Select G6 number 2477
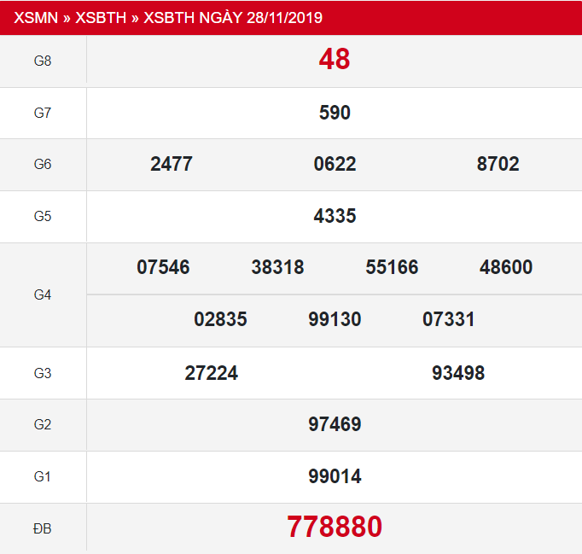582x554 pixels. pyautogui.click(x=172, y=164)
